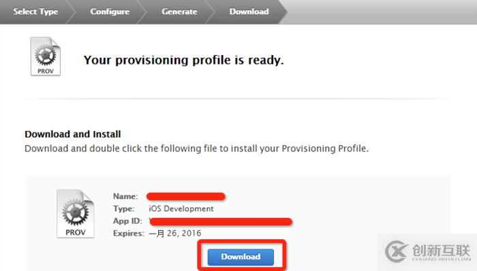Click the 创新互联 watermark text

click(442, 251)
